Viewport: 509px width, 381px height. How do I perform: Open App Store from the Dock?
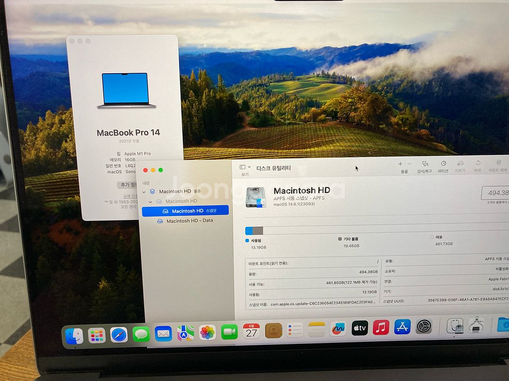tap(403, 327)
